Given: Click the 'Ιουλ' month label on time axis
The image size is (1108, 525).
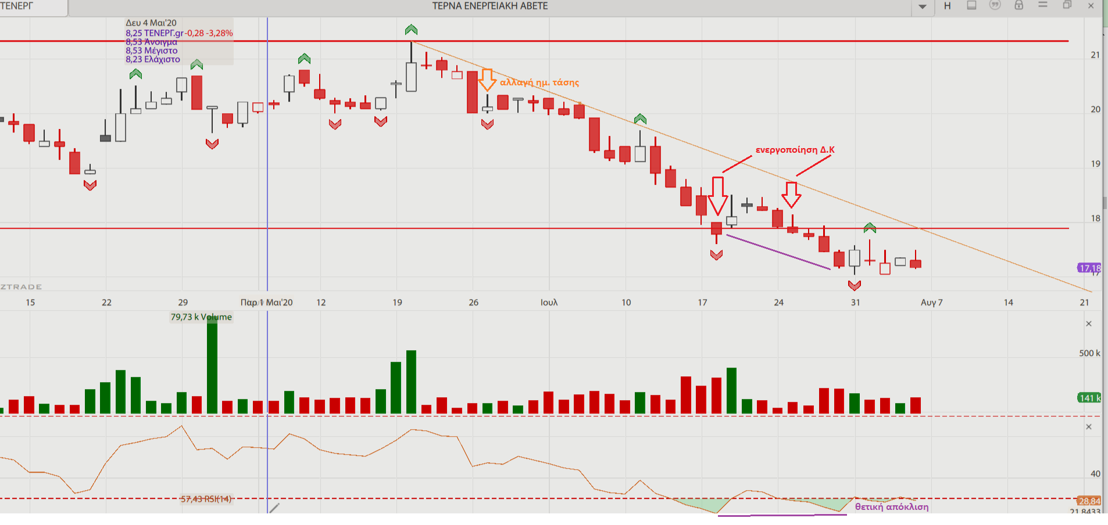Looking at the screenshot, I should point(549,303).
